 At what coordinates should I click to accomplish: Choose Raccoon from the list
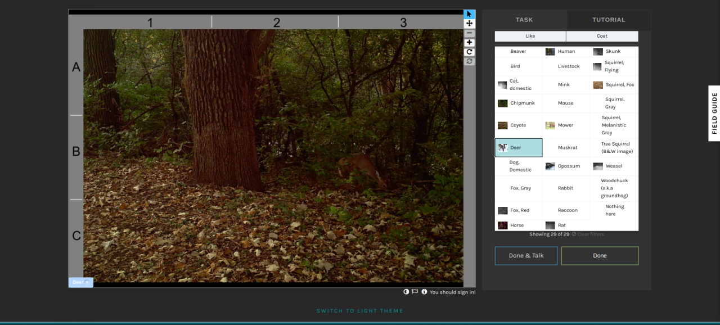[x=566, y=210]
